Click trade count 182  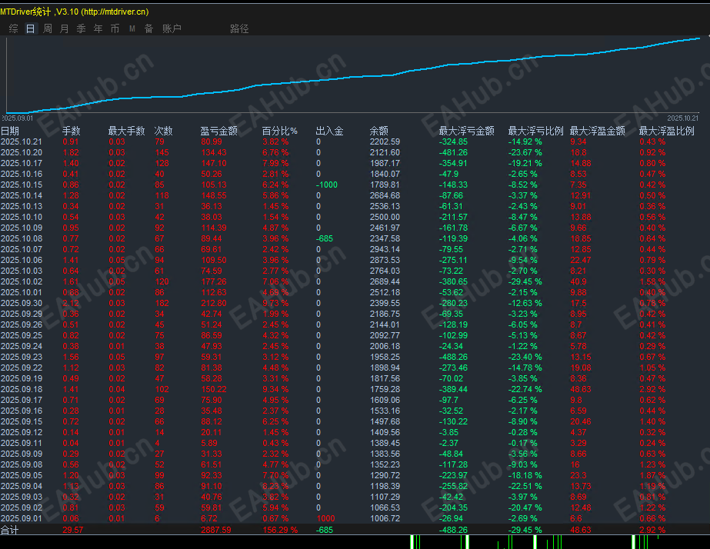162,303
